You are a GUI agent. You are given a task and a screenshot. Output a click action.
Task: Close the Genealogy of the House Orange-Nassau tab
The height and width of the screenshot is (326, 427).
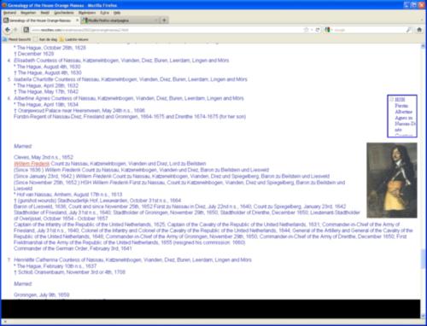click(x=77, y=20)
